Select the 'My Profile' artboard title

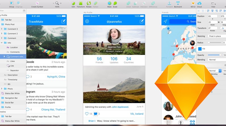(x=88, y=12)
